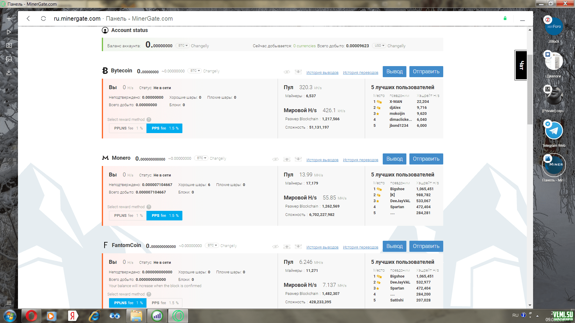575x323 pixels.
Task: Open total mined USD currency dropdown
Action: click(x=379, y=46)
